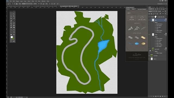Select the Dodge tool

pos(14,27)
